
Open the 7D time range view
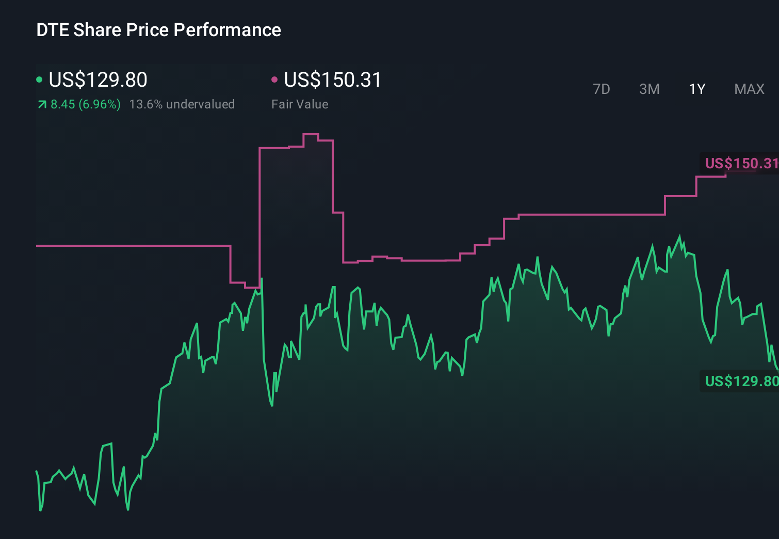tap(602, 89)
